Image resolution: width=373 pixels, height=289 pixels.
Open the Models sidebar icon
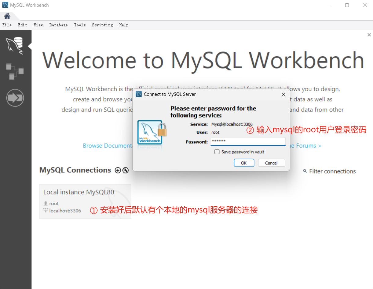coord(15,71)
